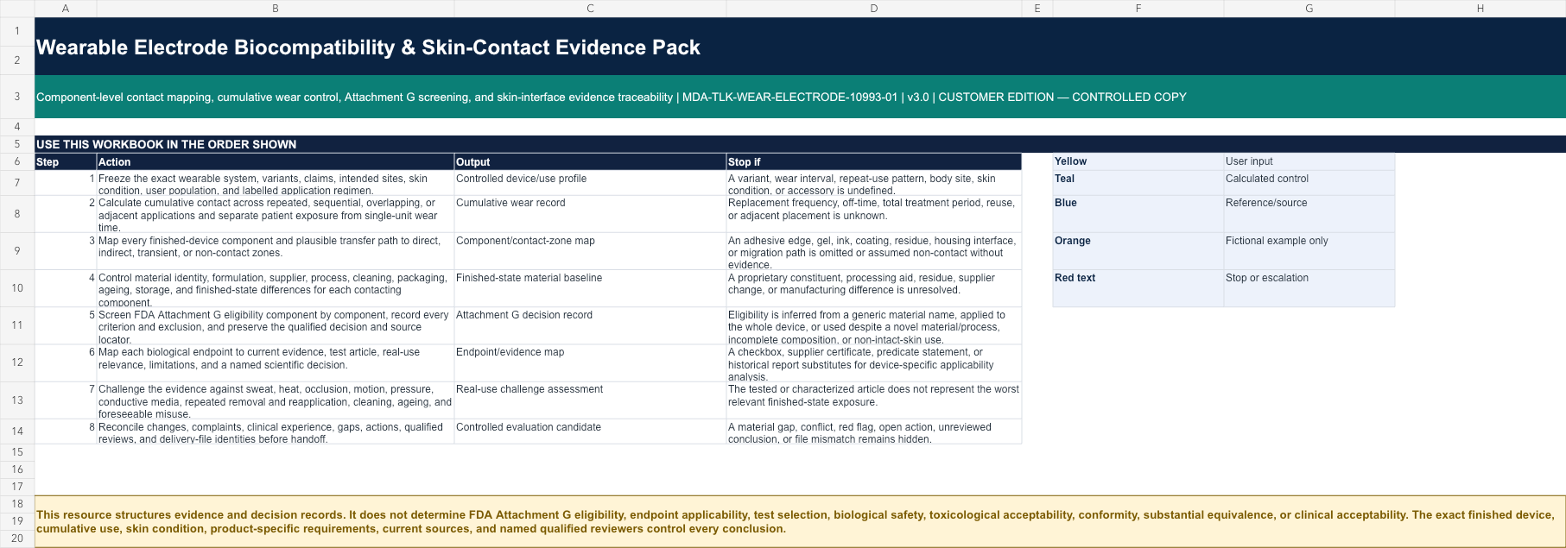The height and width of the screenshot is (548, 1566).
Task: Click stop-if cell 'A material gap, conflict, red flag'
Action: 874,431
